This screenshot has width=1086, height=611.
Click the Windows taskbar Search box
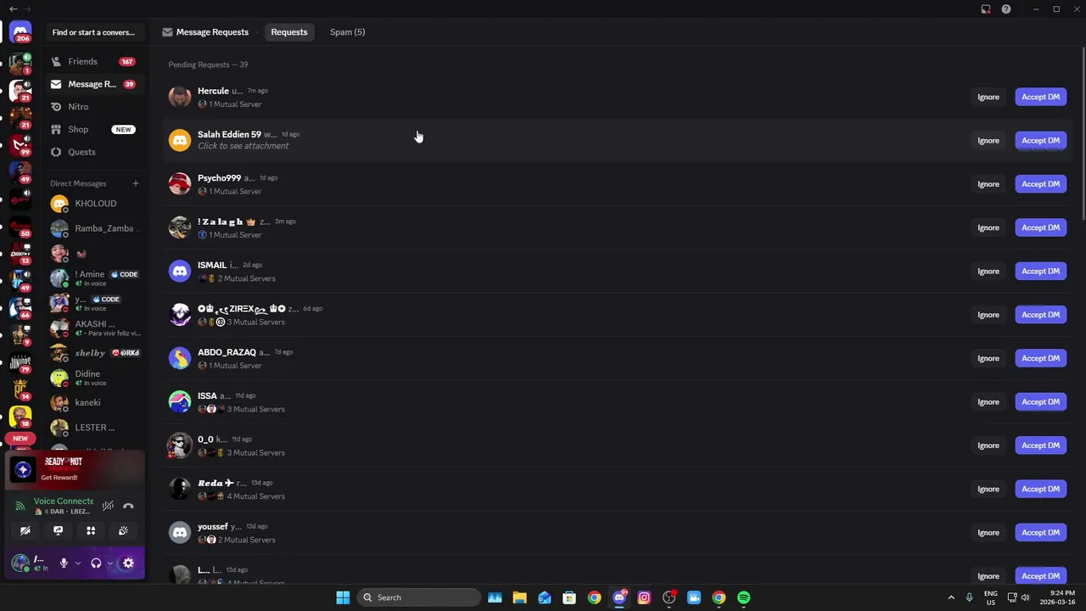click(418, 597)
